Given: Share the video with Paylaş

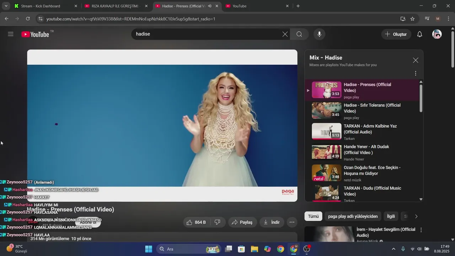Looking at the screenshot, I should coord(242,222).
